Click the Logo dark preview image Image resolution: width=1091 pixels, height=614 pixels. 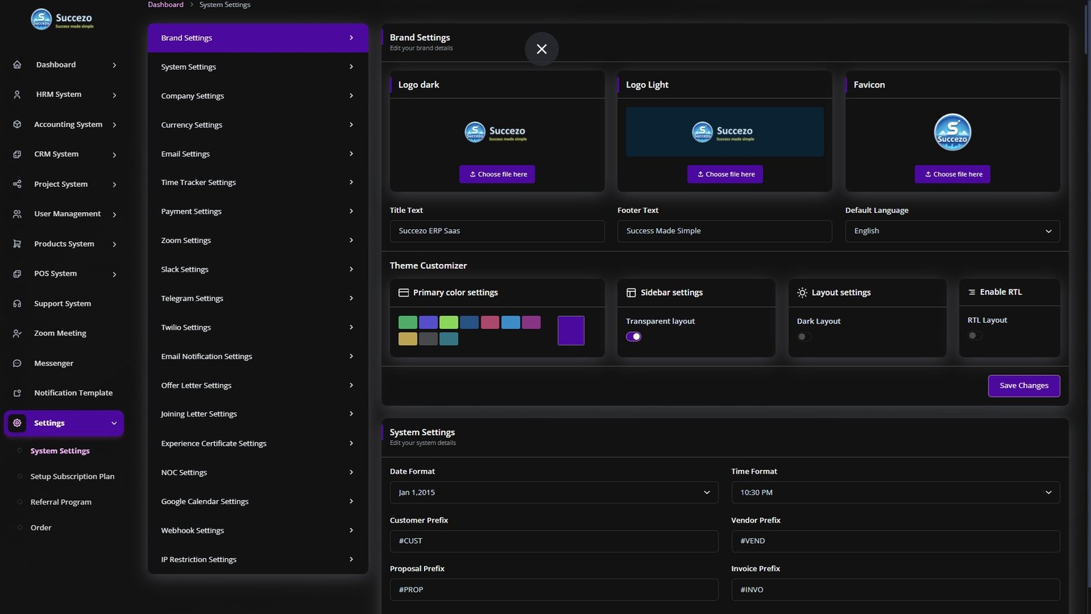click(x=496, y=132)
